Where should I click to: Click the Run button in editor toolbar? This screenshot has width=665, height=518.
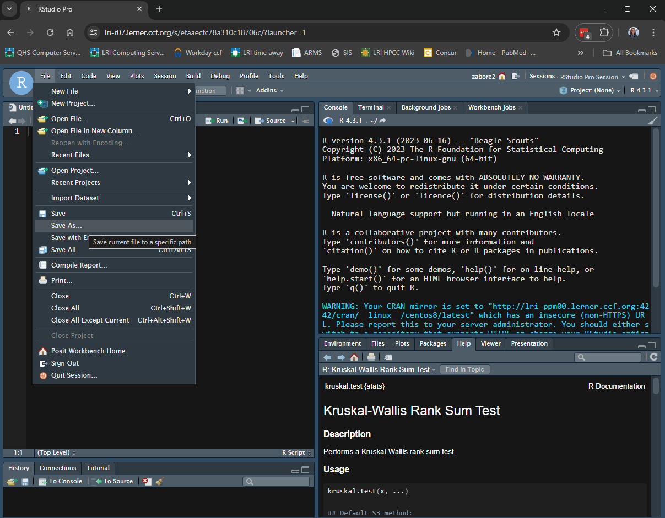coord(217,121)
